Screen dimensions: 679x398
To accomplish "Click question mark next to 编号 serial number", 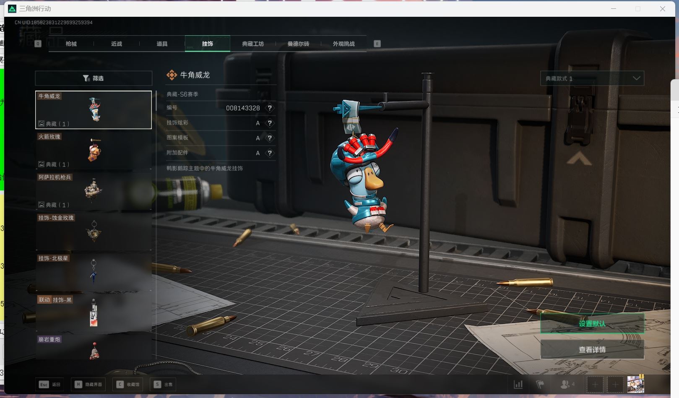I will tap(270, 108).
